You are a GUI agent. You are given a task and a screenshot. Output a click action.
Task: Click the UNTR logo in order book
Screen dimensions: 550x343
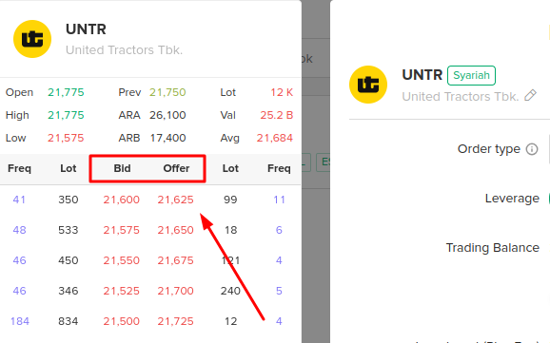[32, 39]
